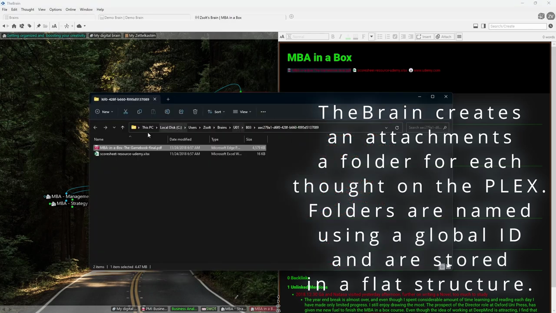The image size is (556, 313).
Task: Click the text size icon in TheBrain toolbar
Action: 54,26
